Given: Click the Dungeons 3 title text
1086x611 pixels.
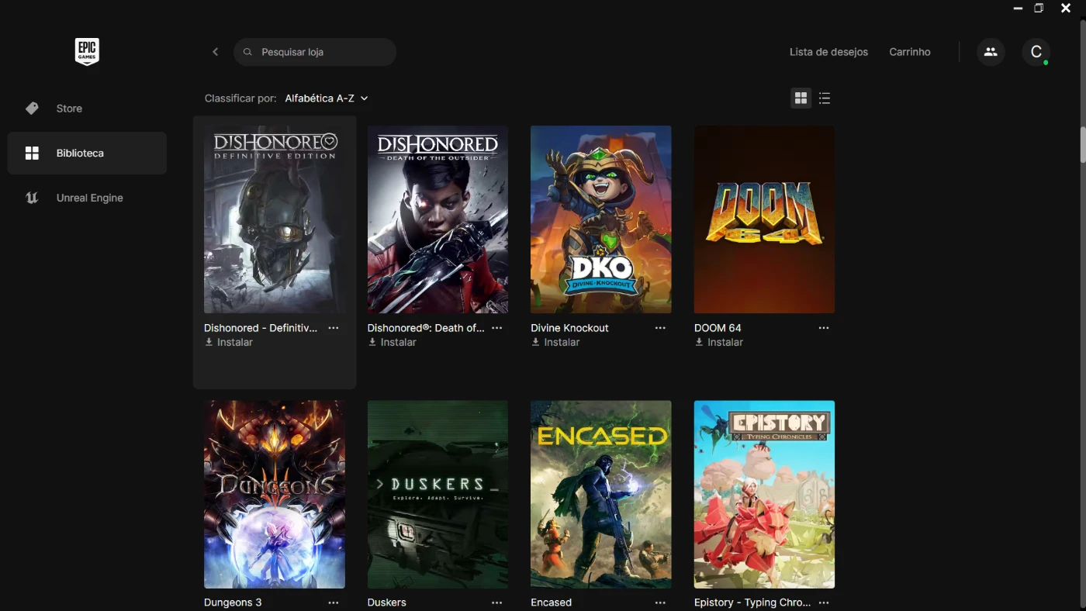Looking at the screenshot, I should coord(233,602).
